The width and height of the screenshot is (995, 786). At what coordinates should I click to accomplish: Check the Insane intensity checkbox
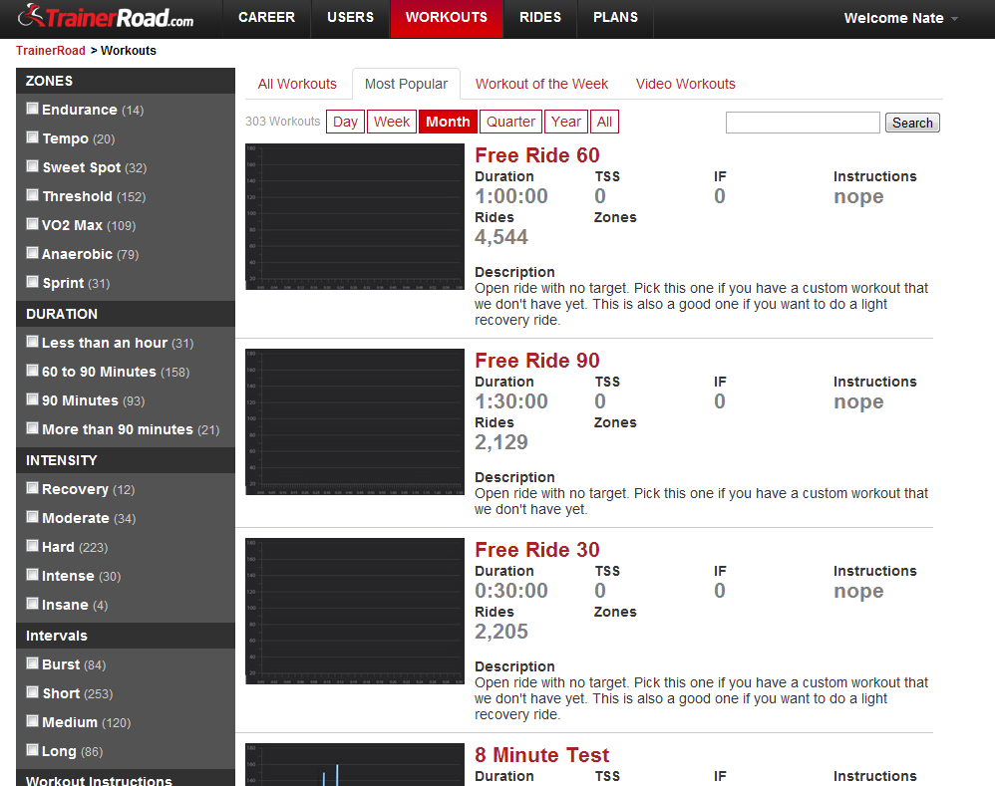[x=32, y=604]
